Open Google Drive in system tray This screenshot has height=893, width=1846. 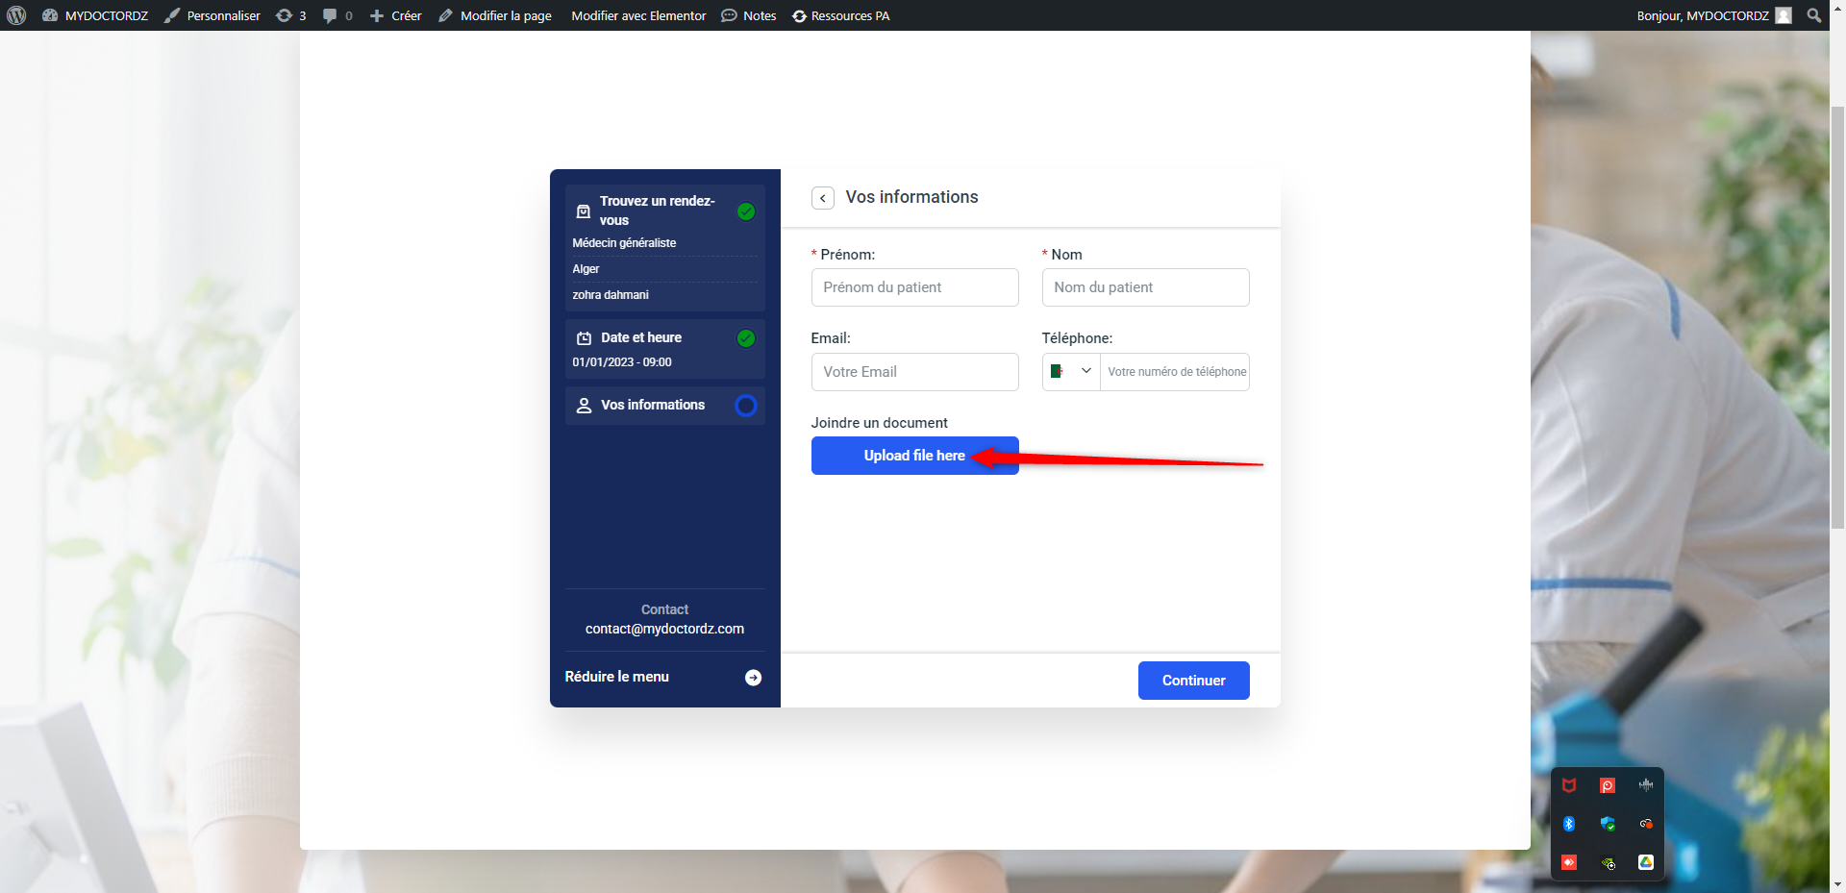(1645, 862)
